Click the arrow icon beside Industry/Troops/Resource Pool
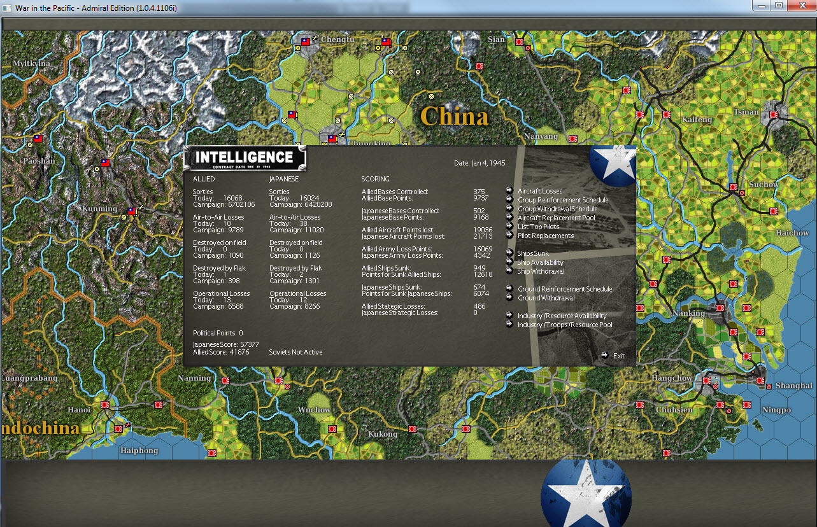The image size is (817, 527). point(509,324)
